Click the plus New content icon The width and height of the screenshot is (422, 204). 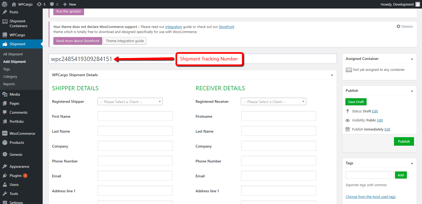pyautogui.click(x=65, y=4)
